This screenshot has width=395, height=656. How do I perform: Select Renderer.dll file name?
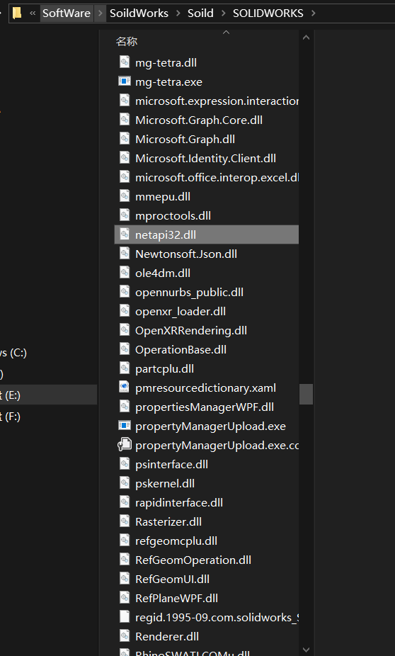tap(167, 636)
